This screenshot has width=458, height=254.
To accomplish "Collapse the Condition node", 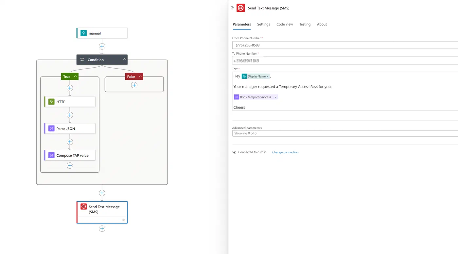I will [124, 59].
